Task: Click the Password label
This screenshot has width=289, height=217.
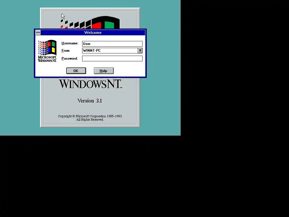Action: tap(70, 58)
